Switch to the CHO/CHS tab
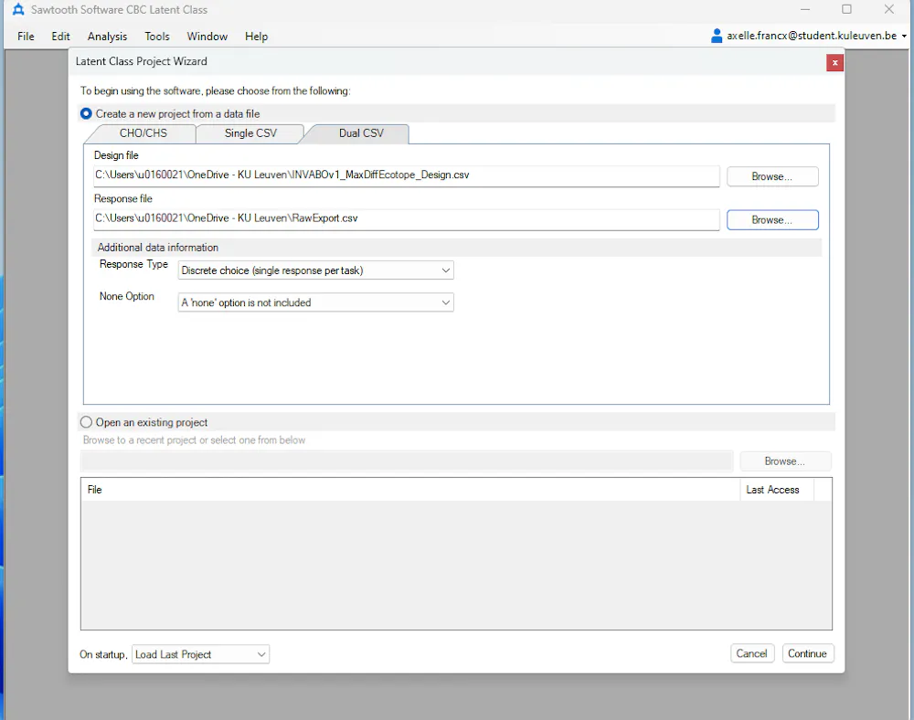Image resolution: width=914 pixels, height=720 pixels. point(143,133)
